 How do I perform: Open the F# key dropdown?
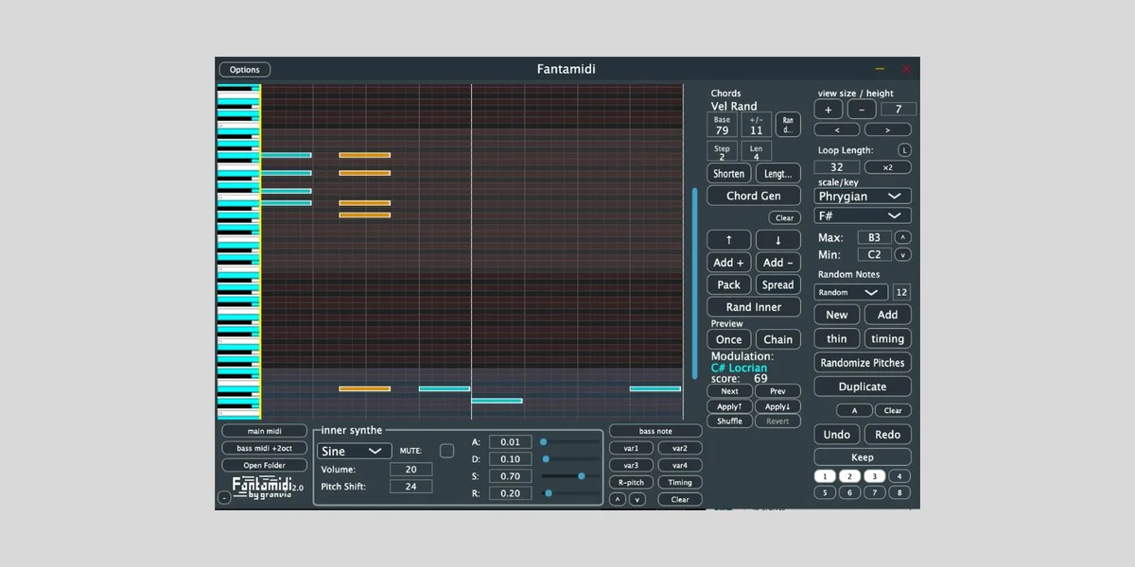[862, 215]
